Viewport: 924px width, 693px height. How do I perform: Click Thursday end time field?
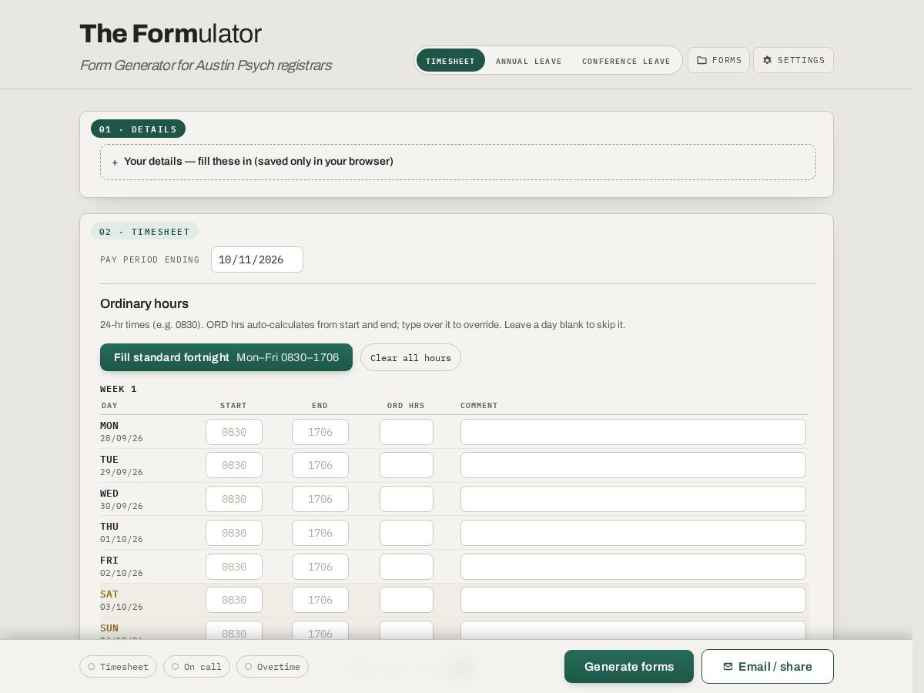click(x=320, y=533)
